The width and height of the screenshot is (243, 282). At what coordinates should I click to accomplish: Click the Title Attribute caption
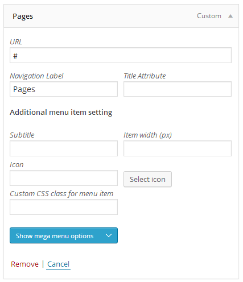pyautogui.click(x=145, y=76)
